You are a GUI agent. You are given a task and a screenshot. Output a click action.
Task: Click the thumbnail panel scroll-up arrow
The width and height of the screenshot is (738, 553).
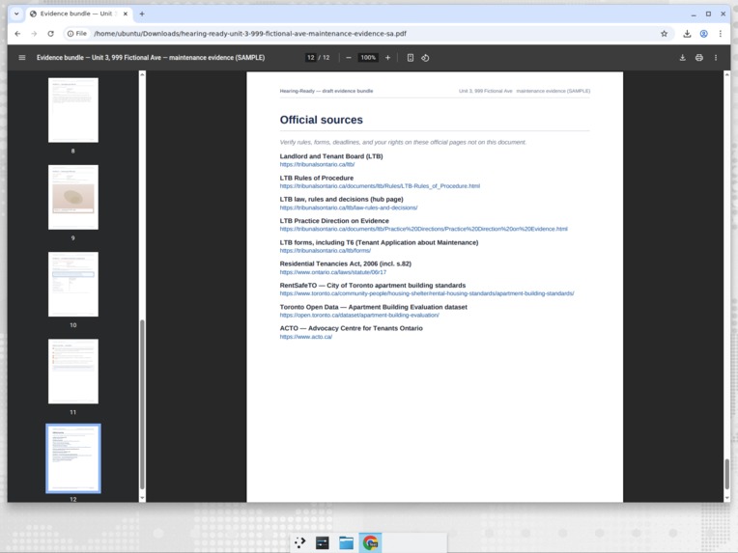[142, 74]
